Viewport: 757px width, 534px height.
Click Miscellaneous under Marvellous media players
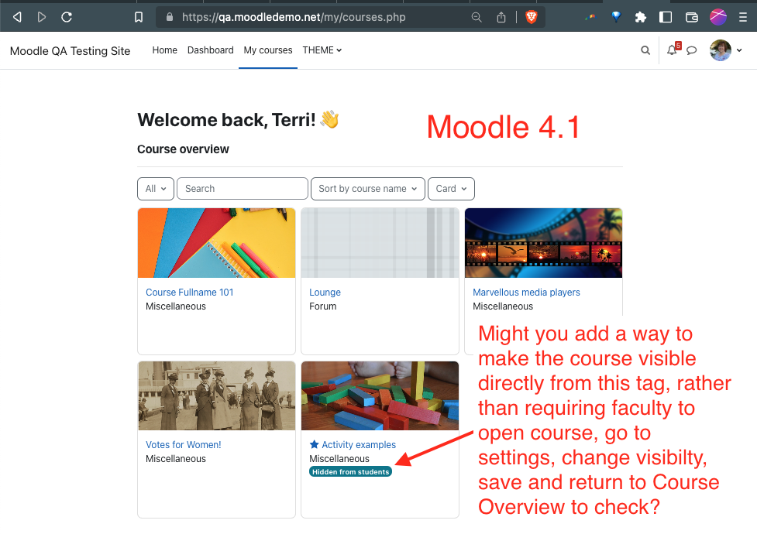point(503,306)
